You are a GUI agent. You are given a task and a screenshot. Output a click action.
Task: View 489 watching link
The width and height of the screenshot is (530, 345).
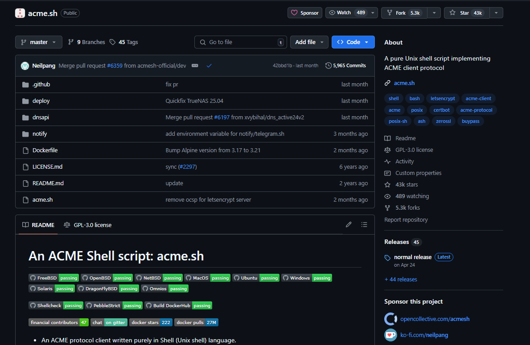[x=407, y=196]
